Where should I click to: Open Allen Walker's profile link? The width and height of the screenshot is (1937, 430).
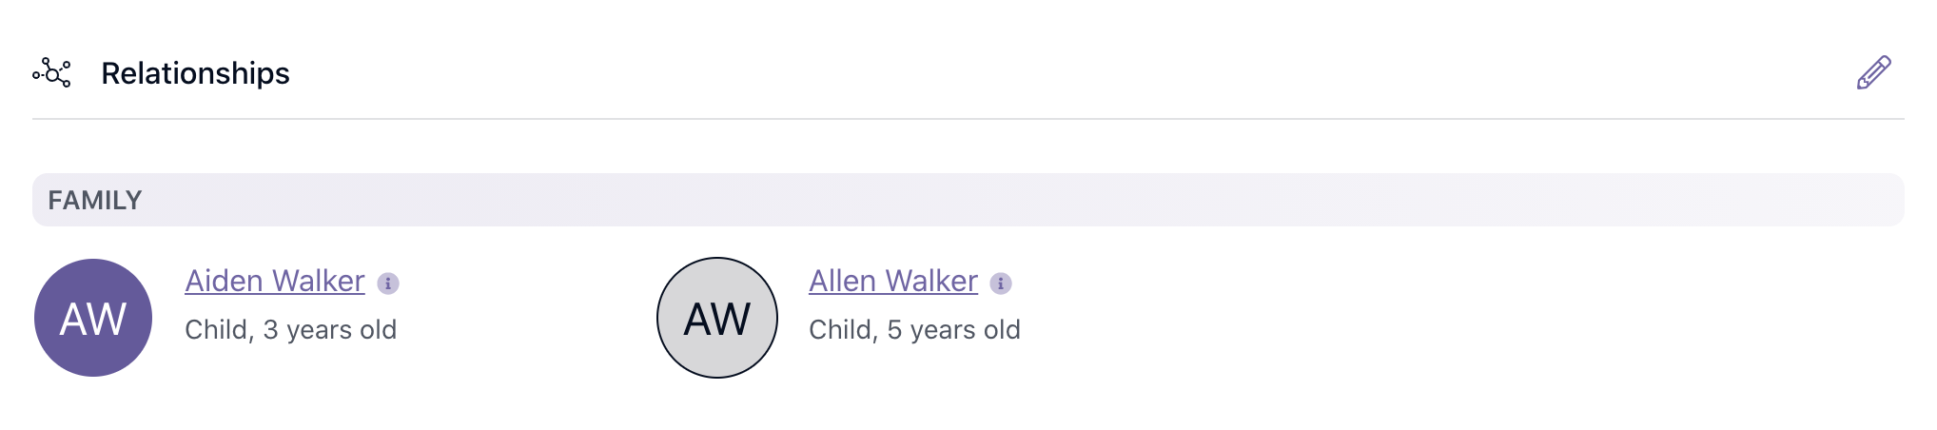tap(893, 281)
